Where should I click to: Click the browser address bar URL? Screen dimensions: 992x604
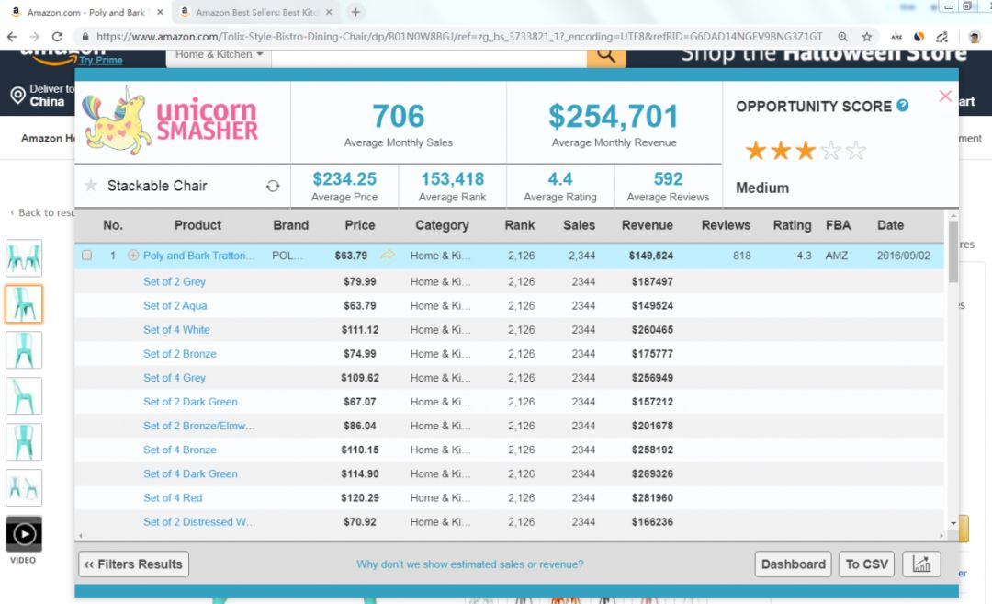pyautogui.click(x=459, y=37)
